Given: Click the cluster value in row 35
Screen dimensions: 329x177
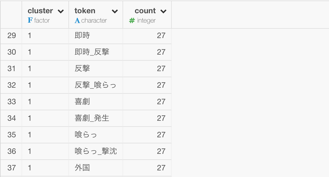Looking at the screenshot, I should [x=30, y=135].
